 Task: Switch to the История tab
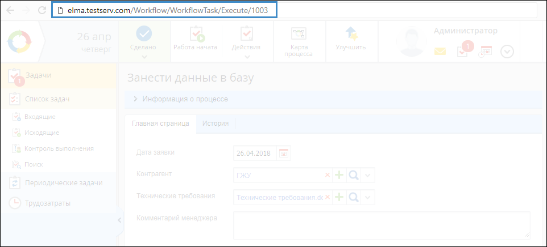click(216, 123)
